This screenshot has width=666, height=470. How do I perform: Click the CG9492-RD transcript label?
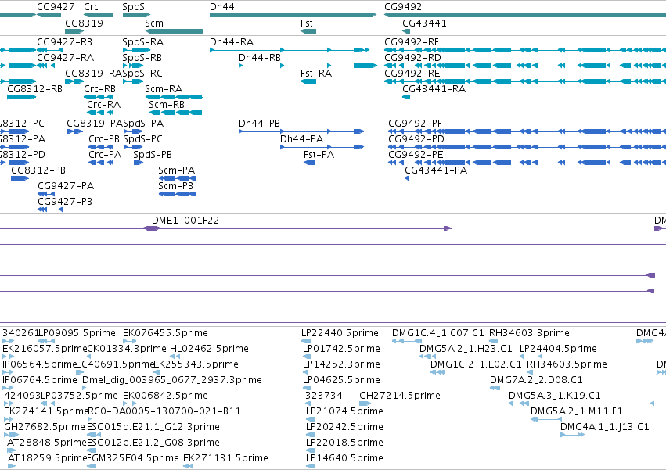[413, 58]
